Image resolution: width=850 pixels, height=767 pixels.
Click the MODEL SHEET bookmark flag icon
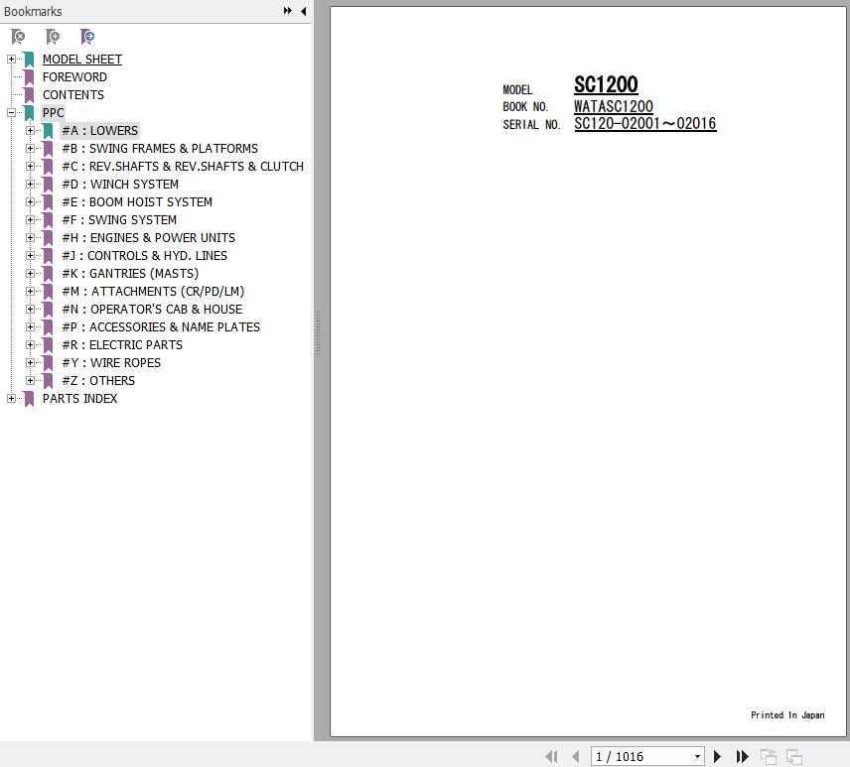point(29,60)
